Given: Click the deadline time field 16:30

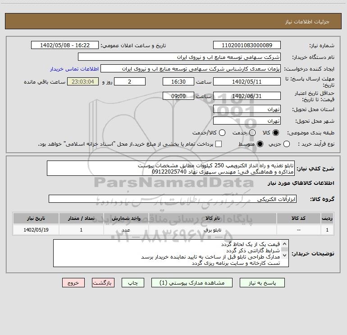Looking at the screenshot, I should [178, 81].
